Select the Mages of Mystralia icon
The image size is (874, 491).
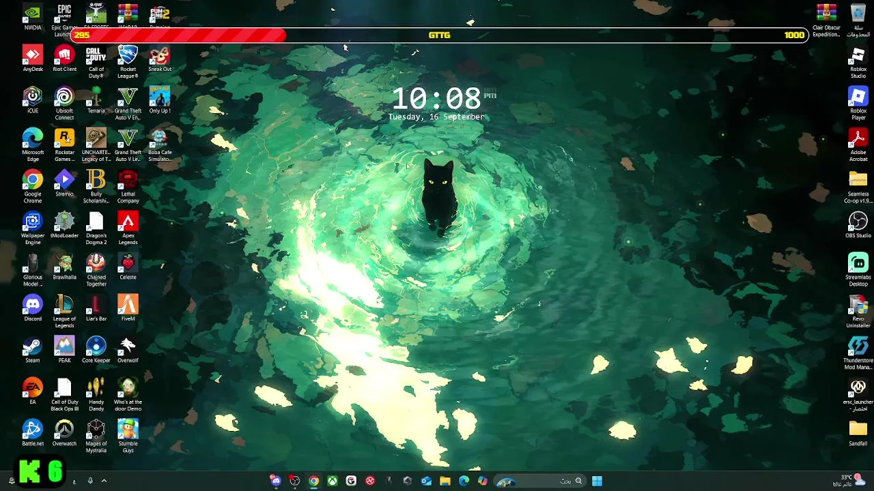point(96,436)
